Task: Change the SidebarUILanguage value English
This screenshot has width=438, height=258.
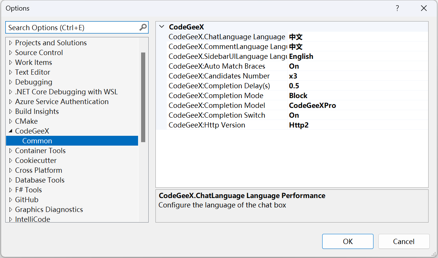Action: pos(301,57)
